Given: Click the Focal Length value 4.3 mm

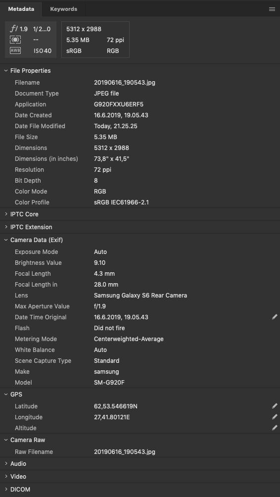Looking at the screenshot, I should (x=104, y=274).
